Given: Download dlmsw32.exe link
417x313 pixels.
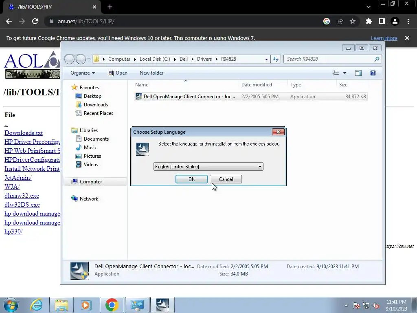Looking at the screenshot, I should (x=22, y=196).
